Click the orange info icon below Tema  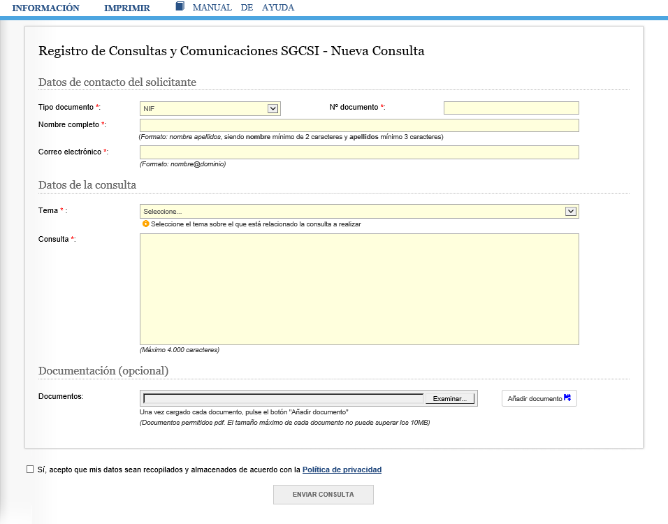[x=145, y=224]
